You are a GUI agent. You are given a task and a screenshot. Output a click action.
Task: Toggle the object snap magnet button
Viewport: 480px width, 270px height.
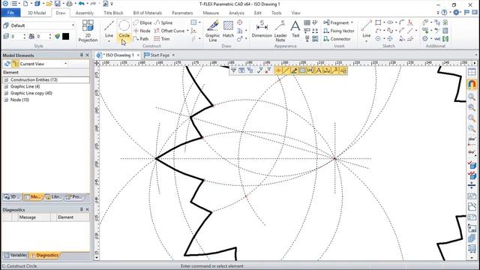[472, 84]
